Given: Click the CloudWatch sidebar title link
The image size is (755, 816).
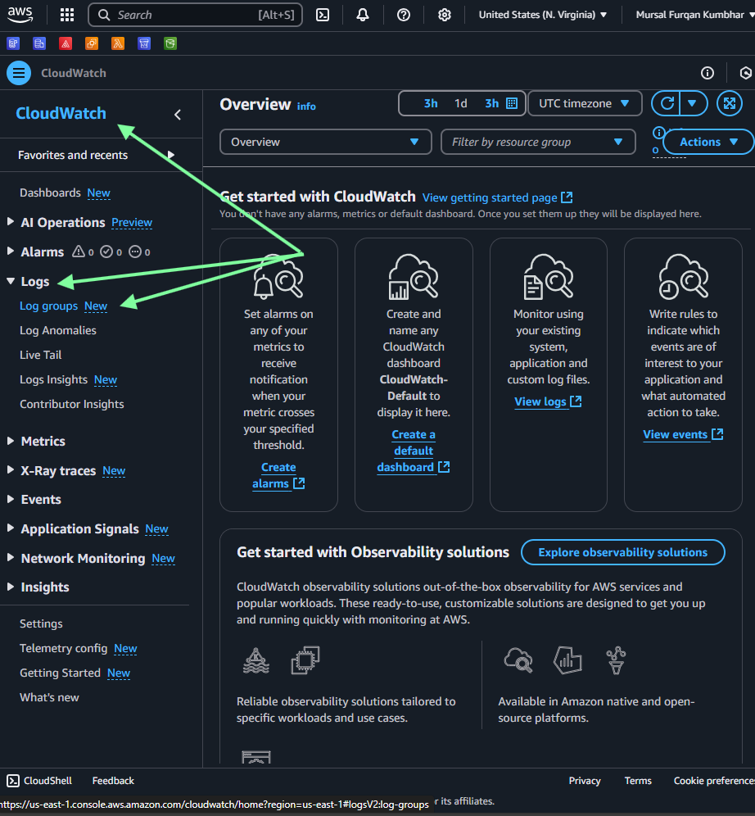Looking at the screenshot, I should [x=61, y=113].
